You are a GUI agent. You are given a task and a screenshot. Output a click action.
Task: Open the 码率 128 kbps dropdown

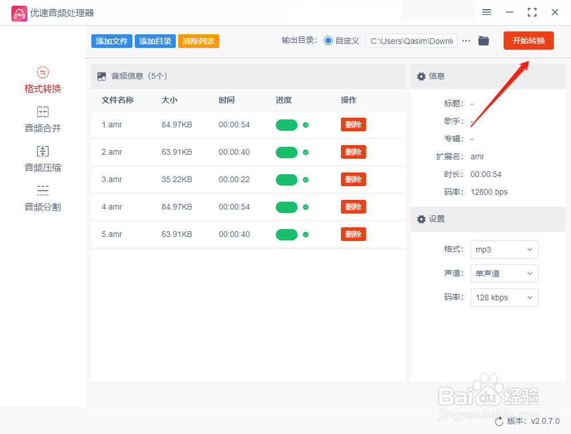504,298
